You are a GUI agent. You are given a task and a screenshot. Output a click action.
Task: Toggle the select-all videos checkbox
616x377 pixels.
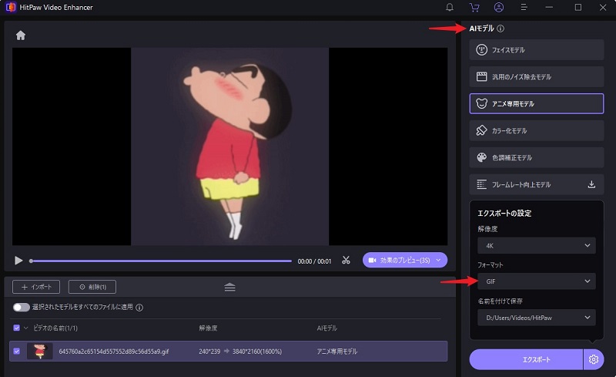16,328
